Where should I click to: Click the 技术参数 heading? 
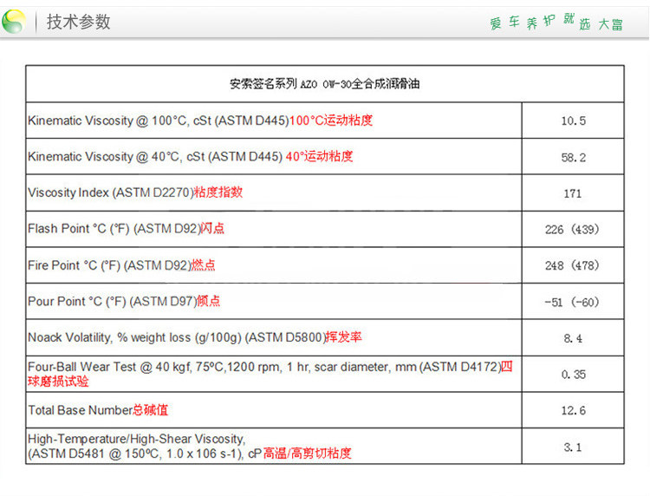point(78,22)
